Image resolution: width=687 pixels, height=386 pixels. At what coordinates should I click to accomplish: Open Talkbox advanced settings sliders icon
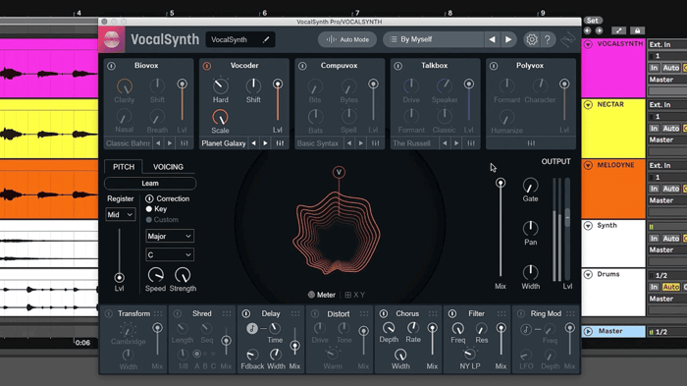(x=471, y=143)
